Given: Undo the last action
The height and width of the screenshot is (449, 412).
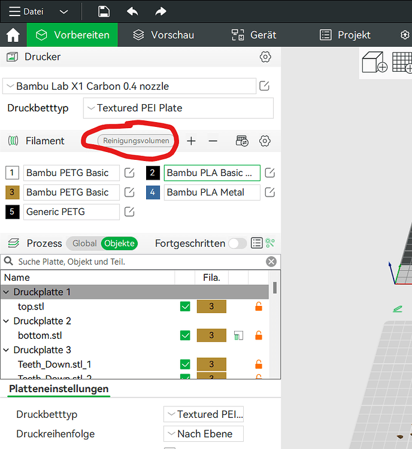Looking at the screenshot, I should point(132,11).
